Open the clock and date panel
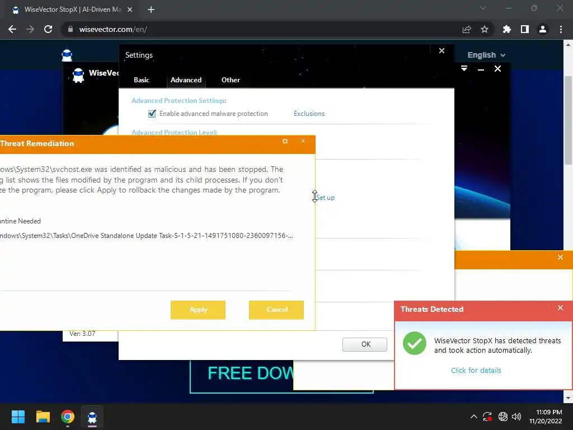 pyautogui.click(x=546, y=417)
